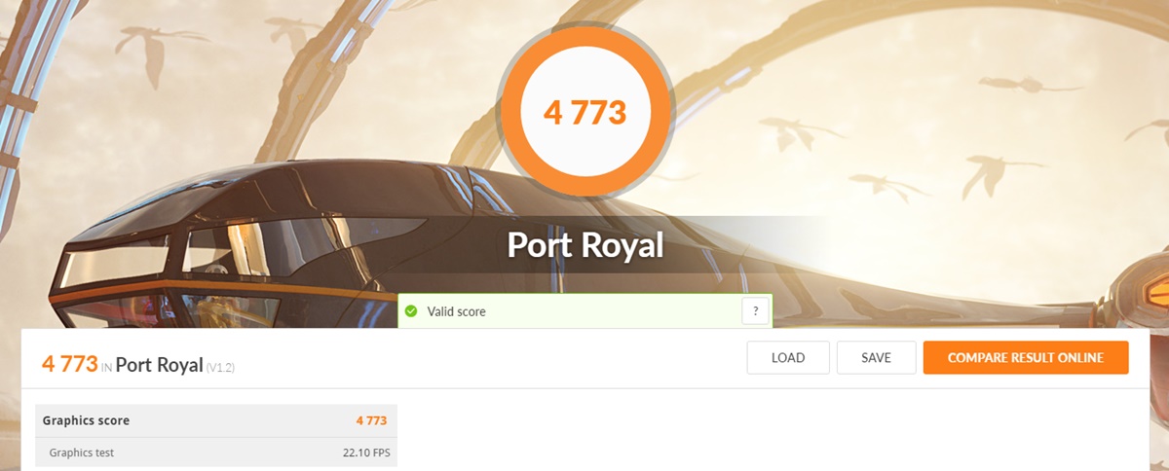Click the orange 4 773 Graphics score value

371,421
